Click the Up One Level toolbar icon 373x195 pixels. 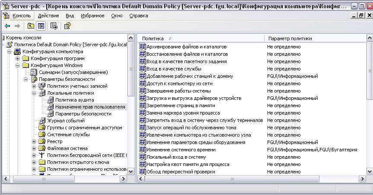coord(31,26)
